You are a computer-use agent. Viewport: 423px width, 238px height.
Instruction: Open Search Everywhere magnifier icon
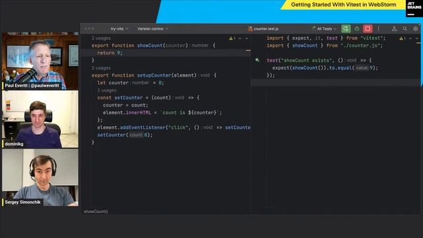[404, 28]
